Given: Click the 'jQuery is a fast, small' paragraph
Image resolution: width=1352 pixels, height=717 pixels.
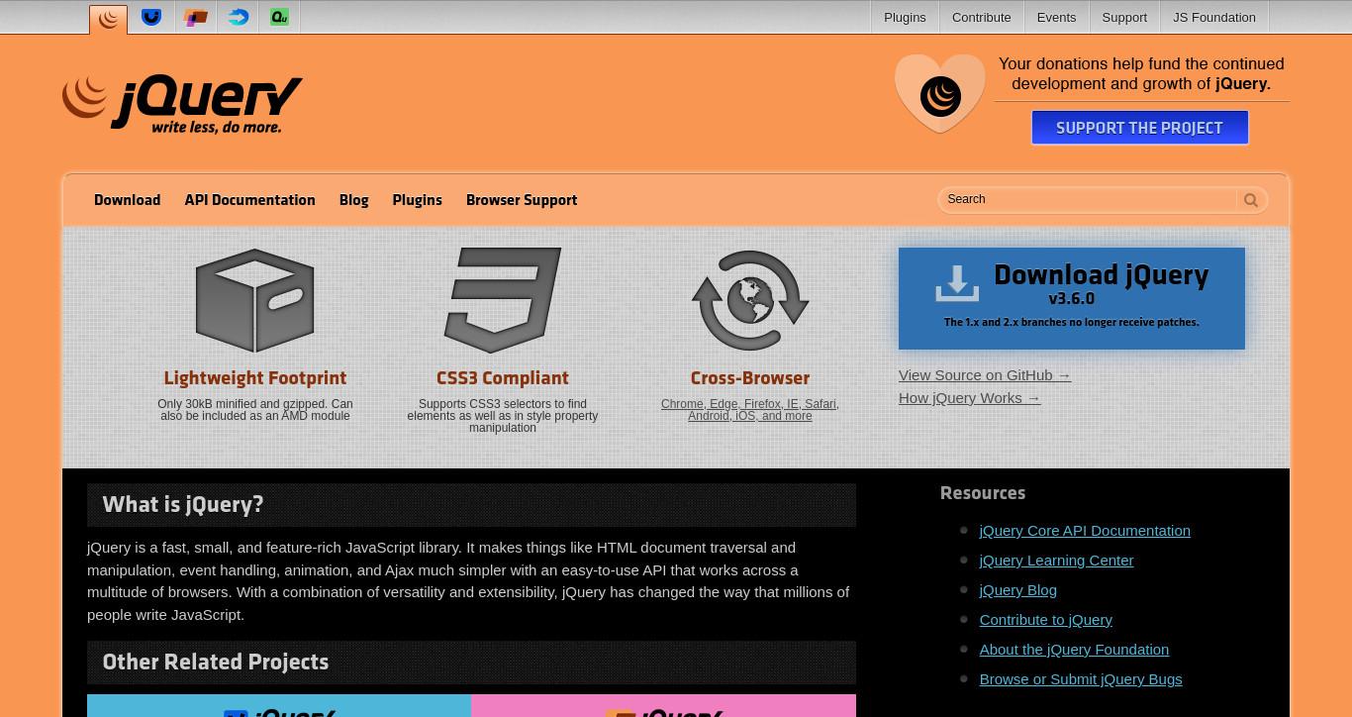Looking at the screenshot, I should (468, 581).
